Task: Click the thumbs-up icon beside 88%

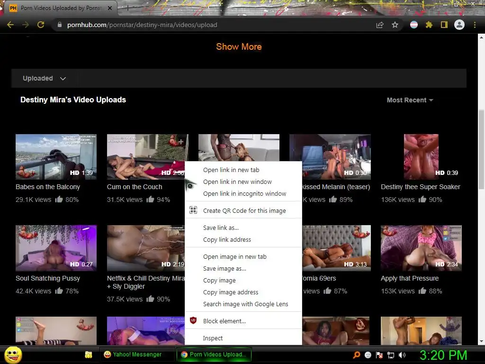Action: click(x=422, y=291)
